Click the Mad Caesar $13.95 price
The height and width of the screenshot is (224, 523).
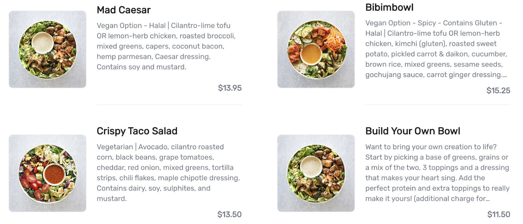point(230,88)
